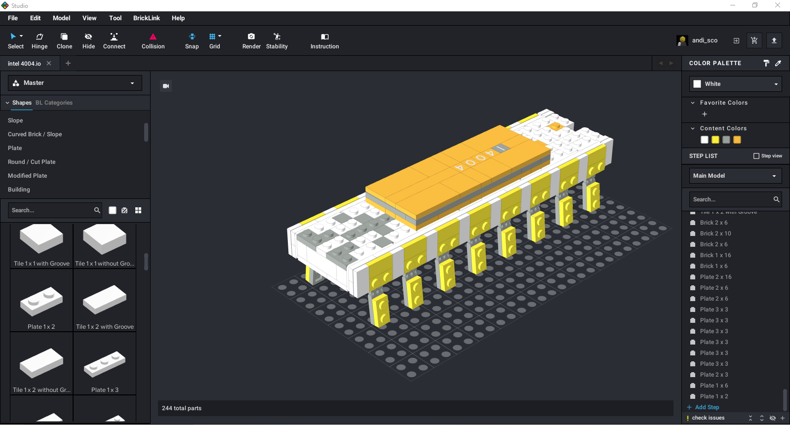The width and height of the screenshot is (790, 425).
Task: Select the Select tool
Action: 15,41
